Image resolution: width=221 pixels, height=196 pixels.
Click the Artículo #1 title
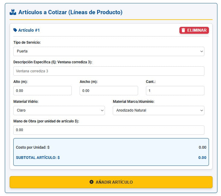pos(29,30)
